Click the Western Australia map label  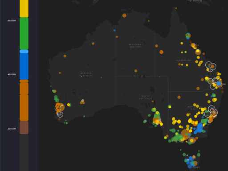coord(86,74)
